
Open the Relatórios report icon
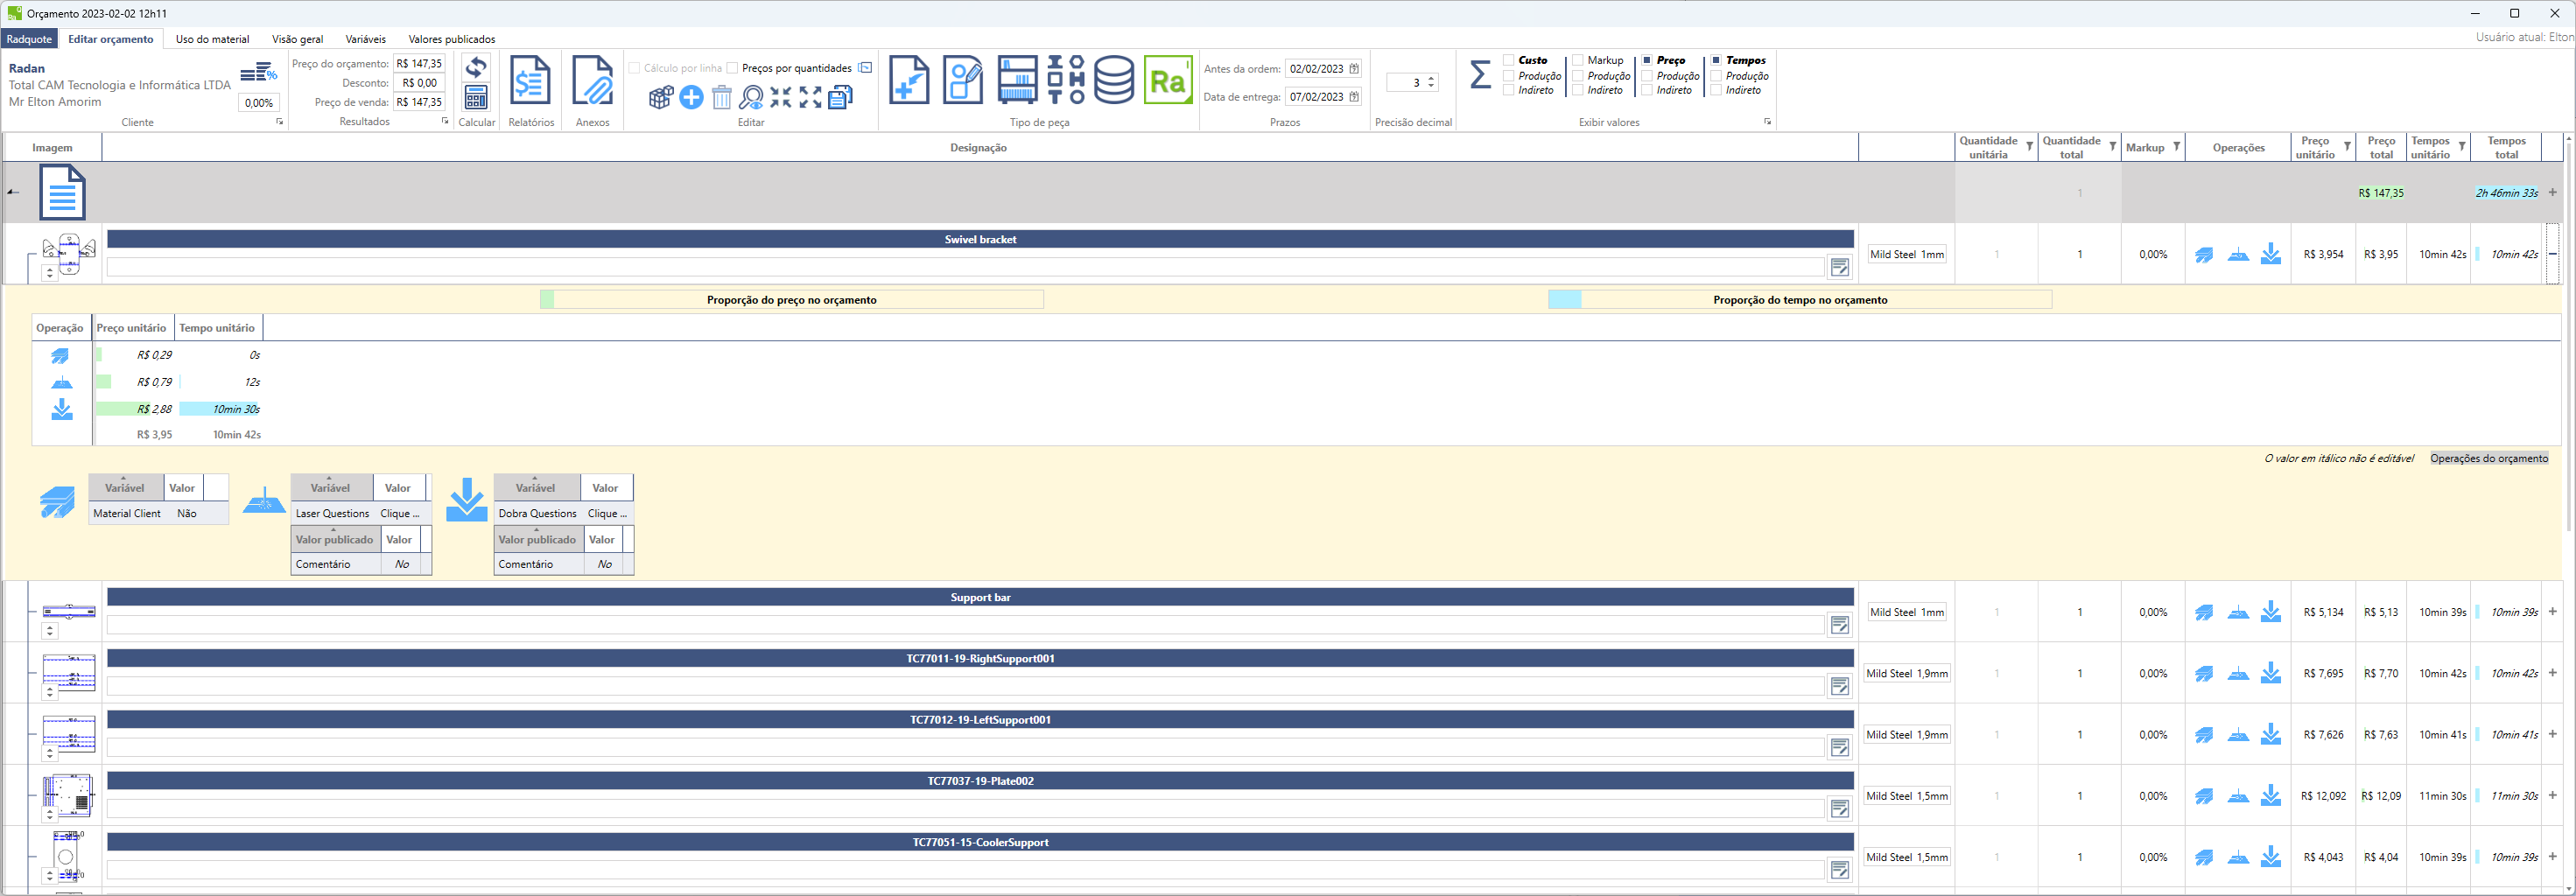[530, 81]
